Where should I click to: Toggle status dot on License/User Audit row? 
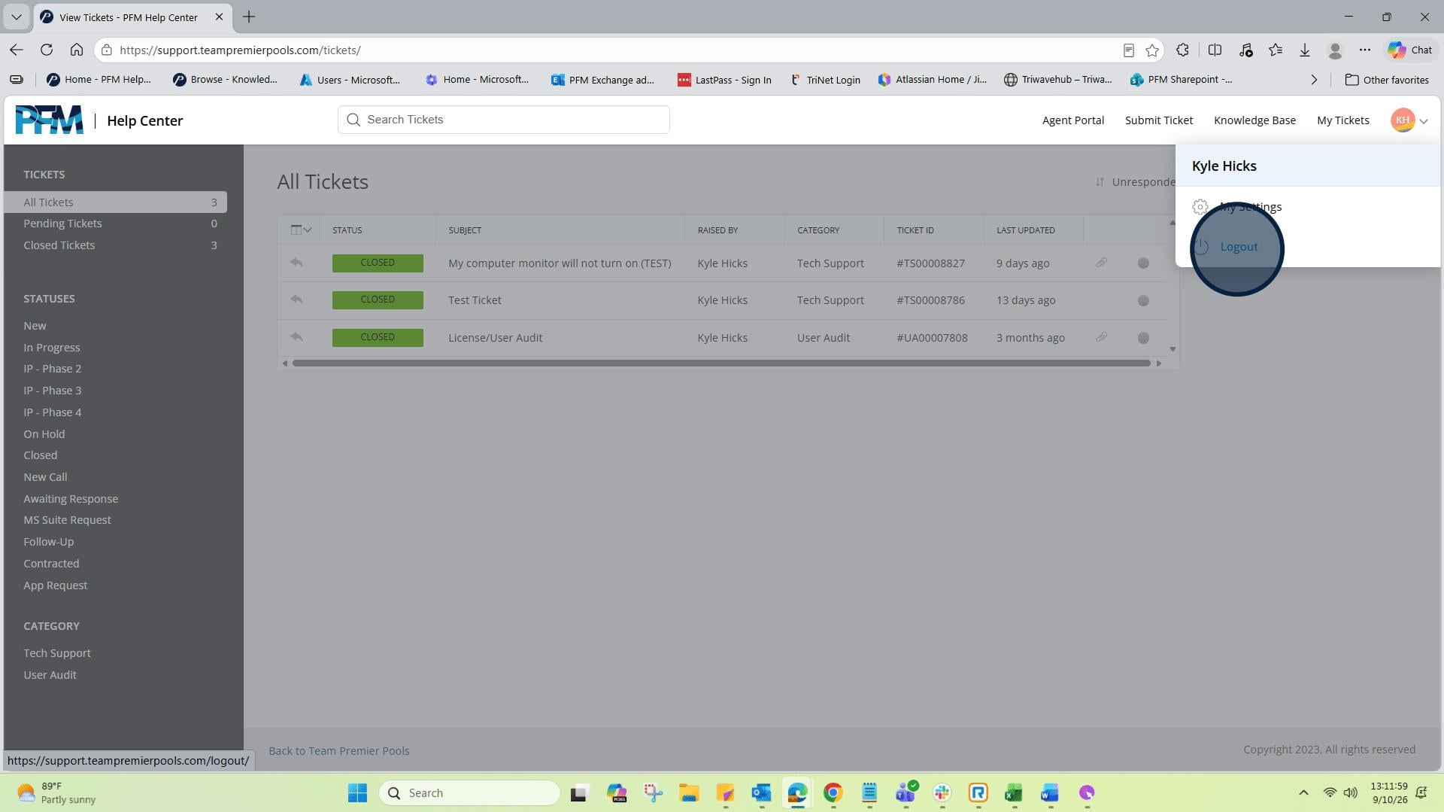(1143, 338)
